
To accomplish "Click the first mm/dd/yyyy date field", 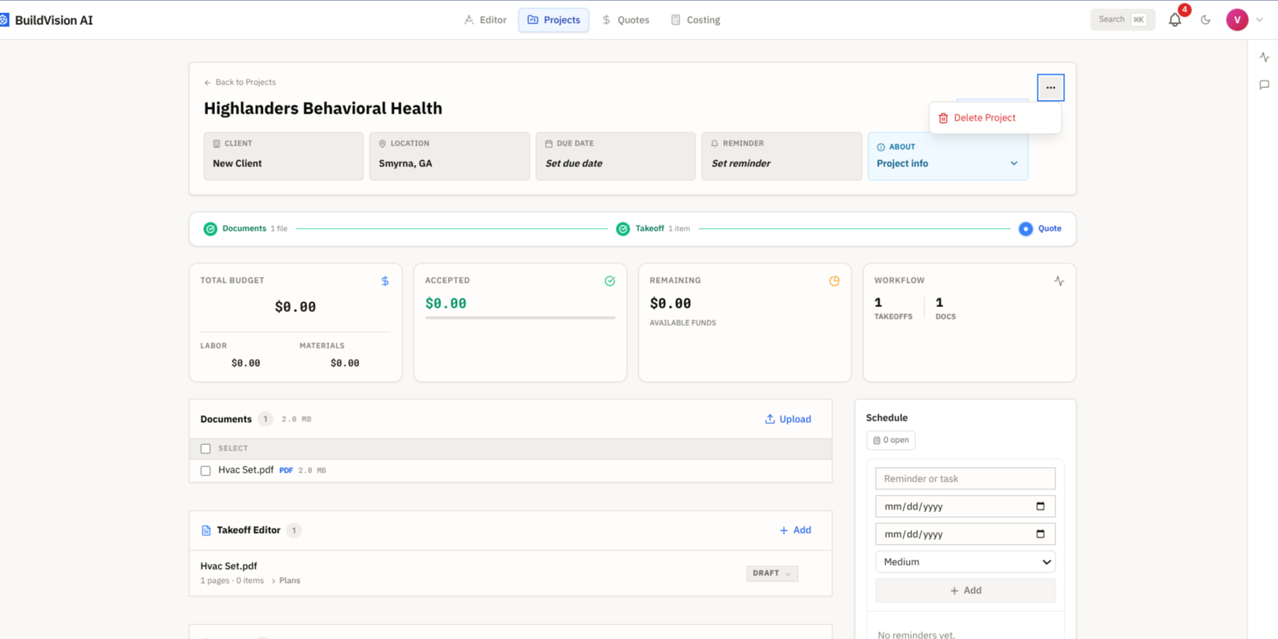I will (965, 507).
